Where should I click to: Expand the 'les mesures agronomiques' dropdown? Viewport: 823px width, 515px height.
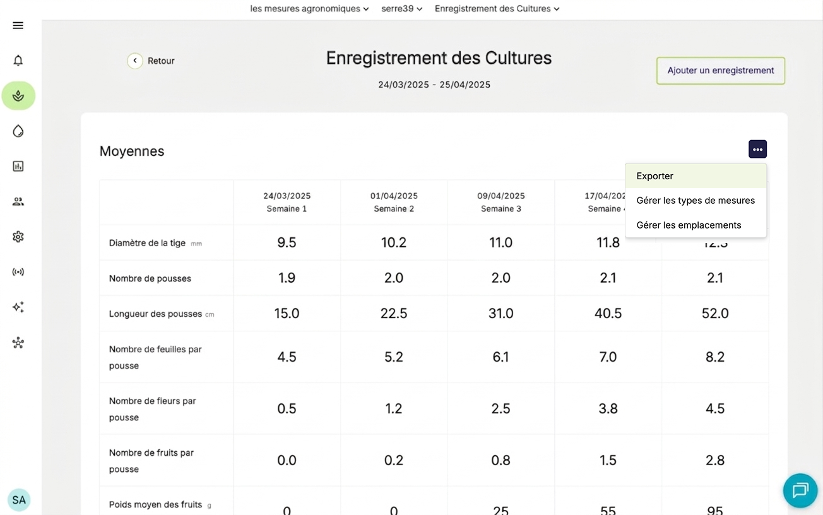coord(309,9)
